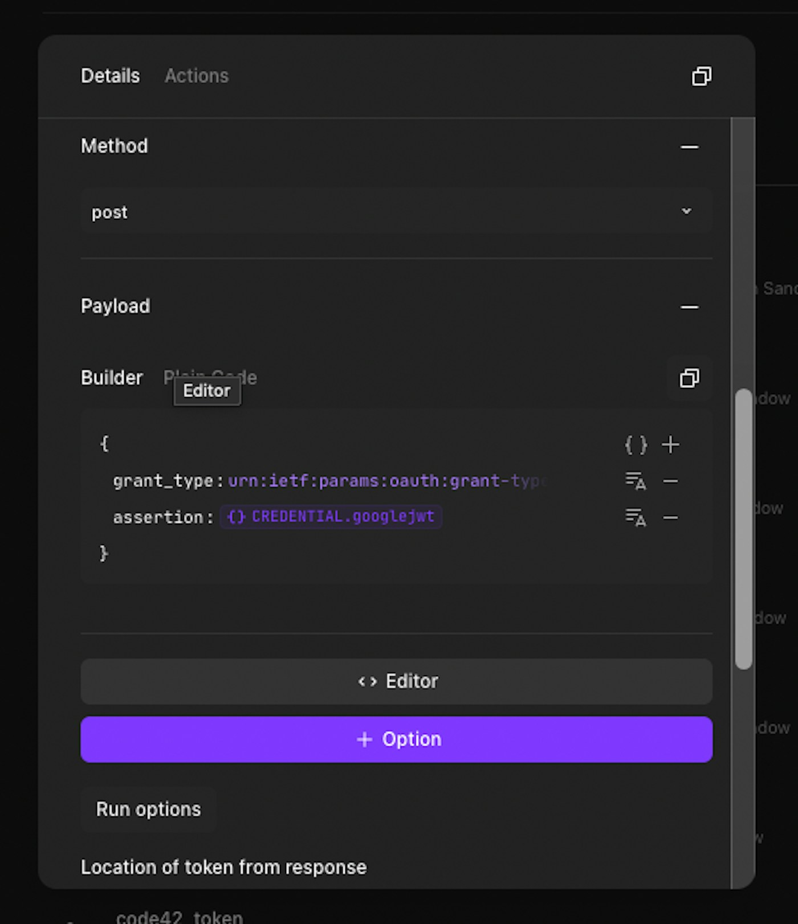This screenshot has height=924, width=798.
Task: Change grant_type value format icon
Action: coord(636,481)
